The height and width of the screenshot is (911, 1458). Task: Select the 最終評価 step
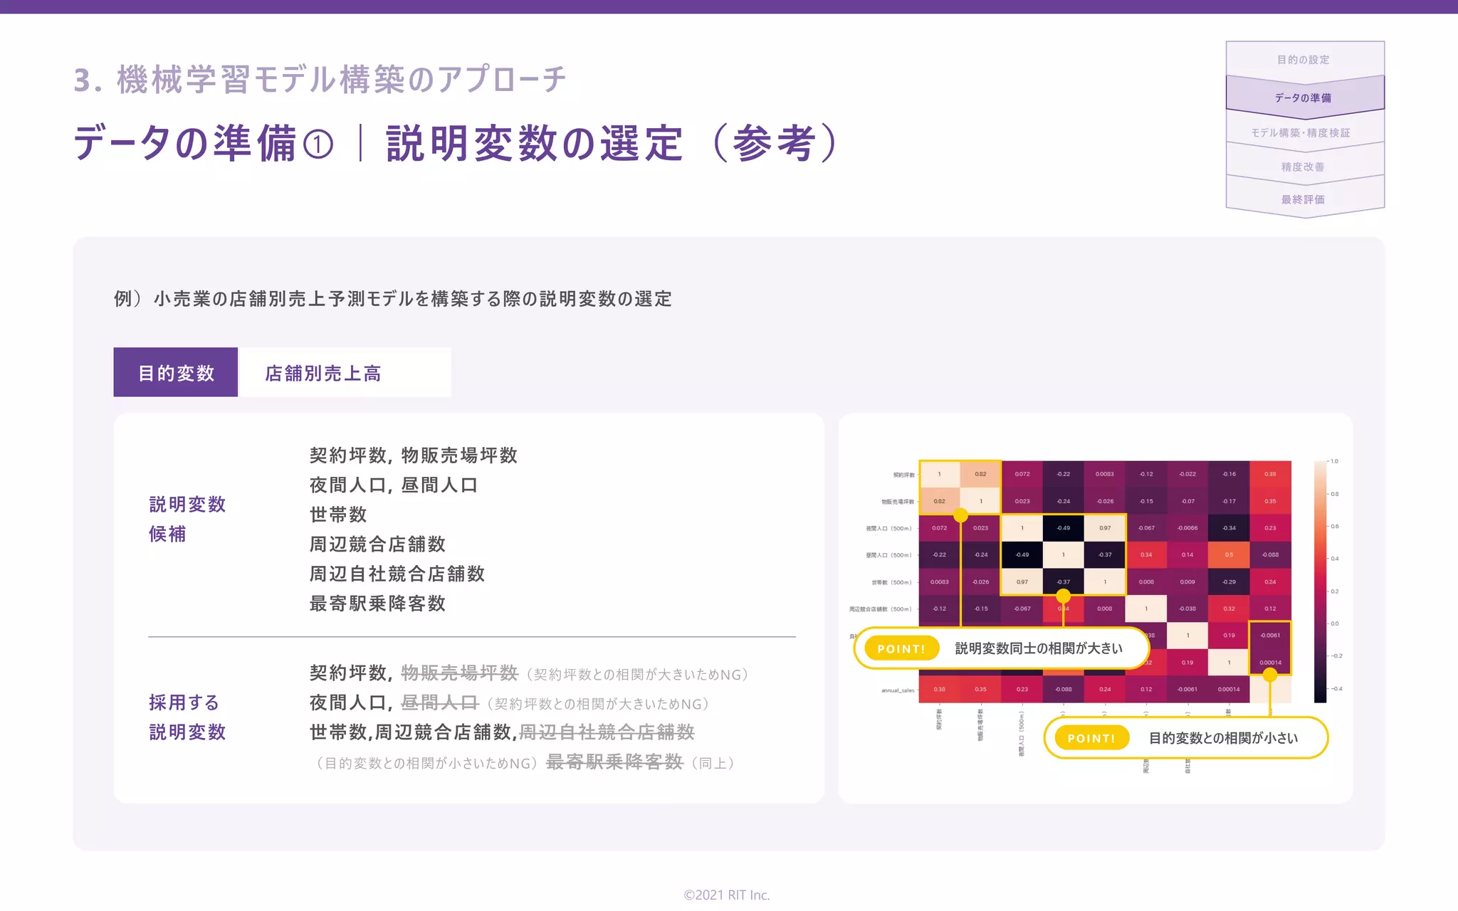tap(1304, 199)
